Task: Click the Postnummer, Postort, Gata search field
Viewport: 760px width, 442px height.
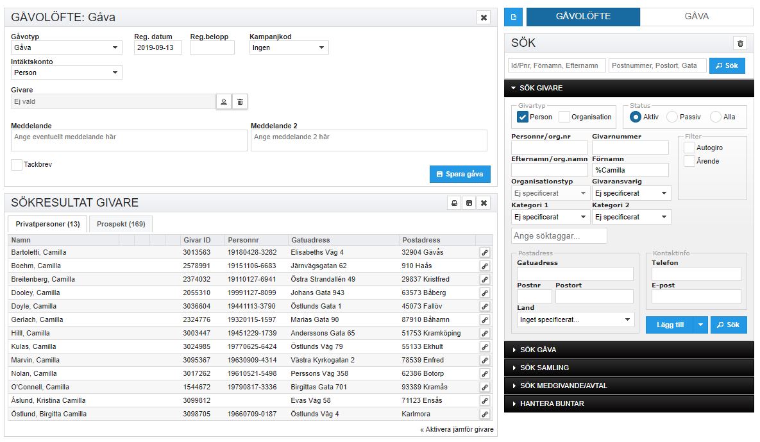Action: [657, 65]
